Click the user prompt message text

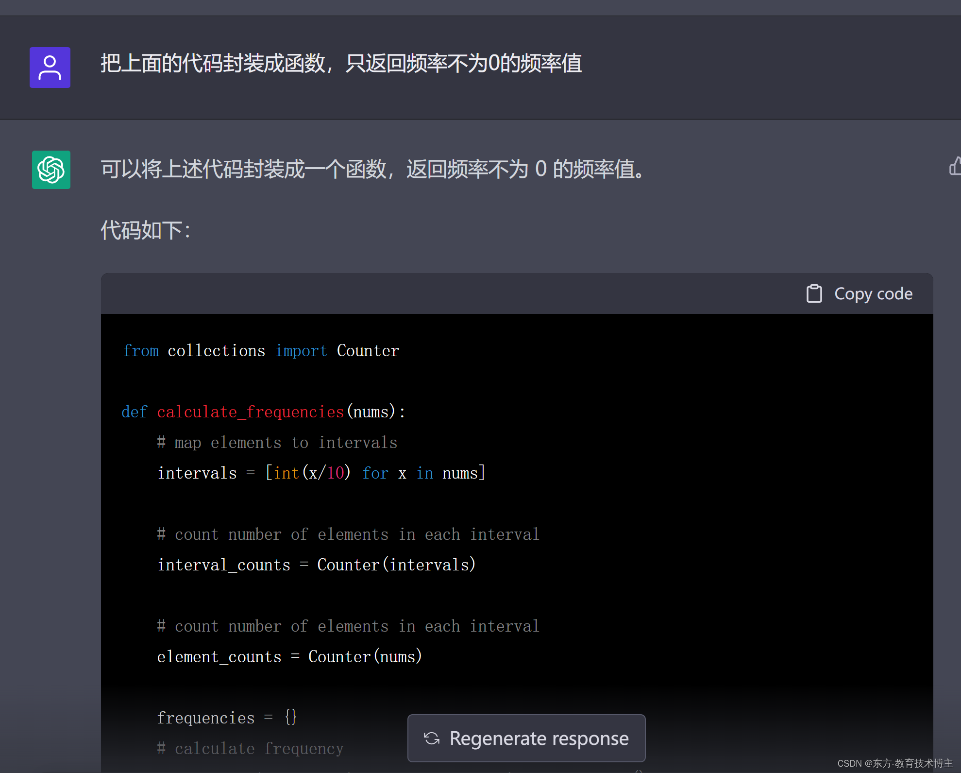[341, 63]
